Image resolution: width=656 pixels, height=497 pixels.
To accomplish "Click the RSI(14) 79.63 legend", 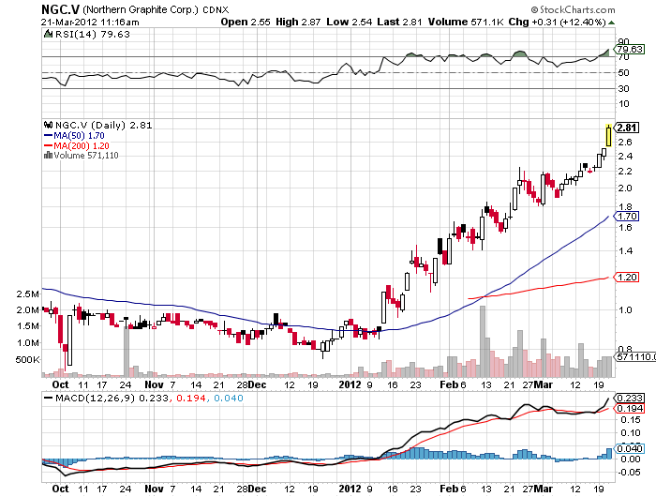I will (x=93, y=35).
